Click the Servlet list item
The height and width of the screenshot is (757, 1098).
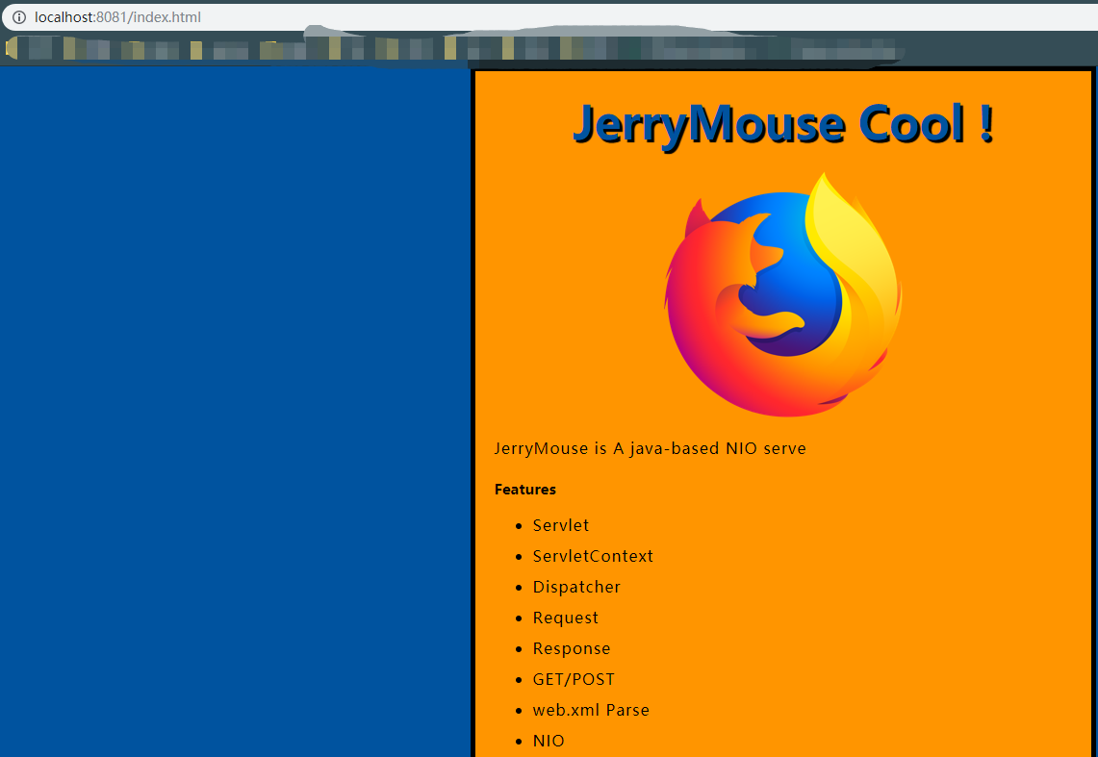pyautogui.click(x=560, y=525)
